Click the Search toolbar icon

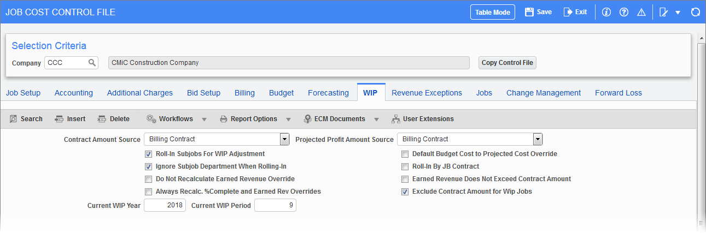click(x=14, y=119)
